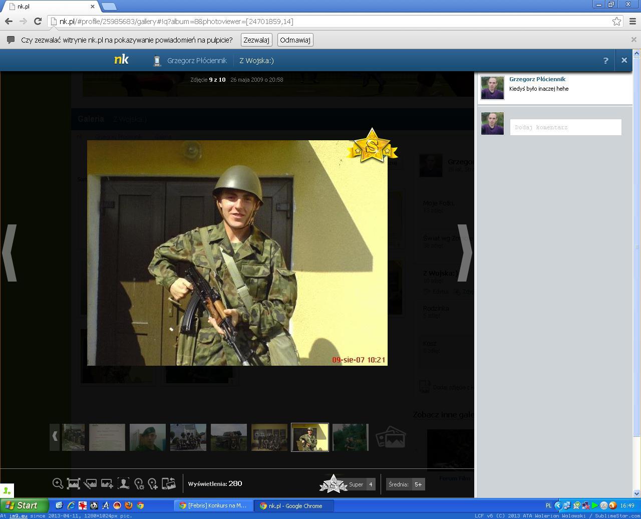The height and width of the screenshot is (519, 641).
Task: Open the Zdjęcie 9 z 10 counter text
Action: click(208, 80)
